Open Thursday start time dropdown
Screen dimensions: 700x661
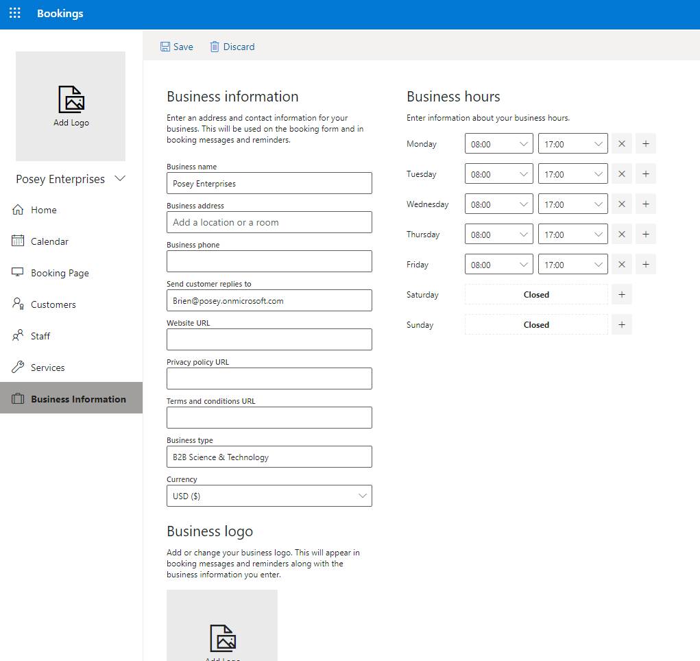498,234
